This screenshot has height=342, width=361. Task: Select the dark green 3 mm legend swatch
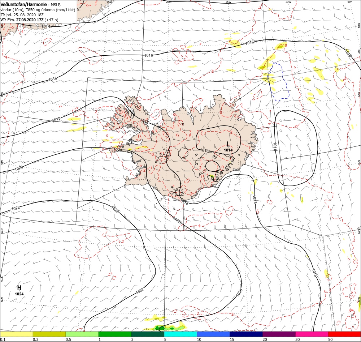click(x=148, y=334)
